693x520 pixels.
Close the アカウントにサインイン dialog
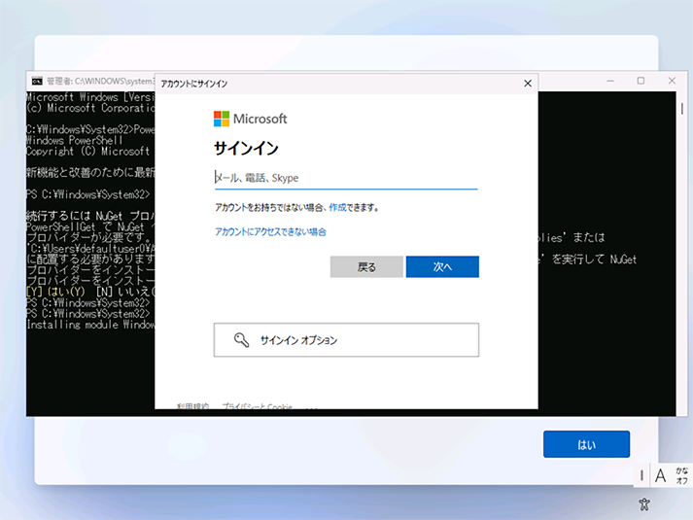528,84
